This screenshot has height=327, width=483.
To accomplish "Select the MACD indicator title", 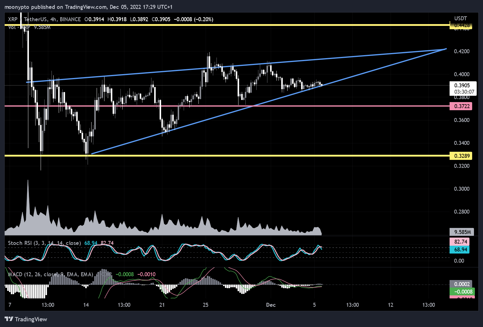I will point(50,274).
